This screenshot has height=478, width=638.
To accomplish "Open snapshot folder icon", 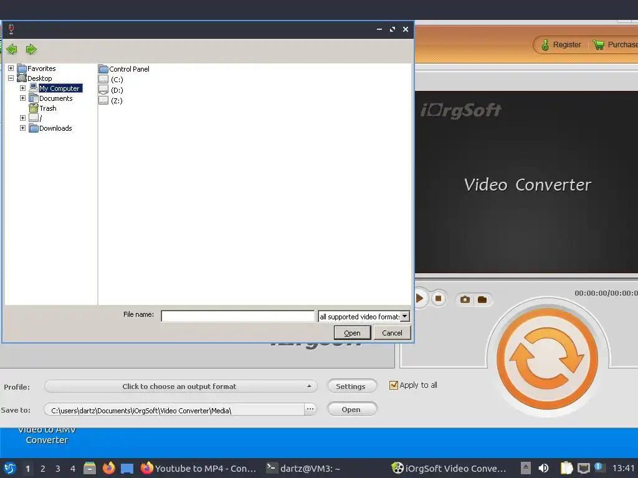I will tap(482, 299).
